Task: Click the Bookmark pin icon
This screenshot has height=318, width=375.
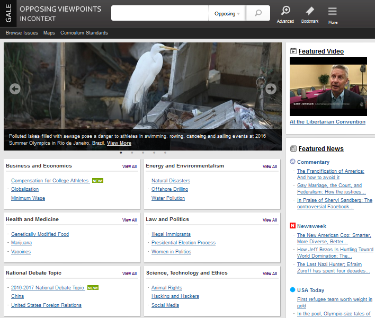Action: tap(310, 12)
